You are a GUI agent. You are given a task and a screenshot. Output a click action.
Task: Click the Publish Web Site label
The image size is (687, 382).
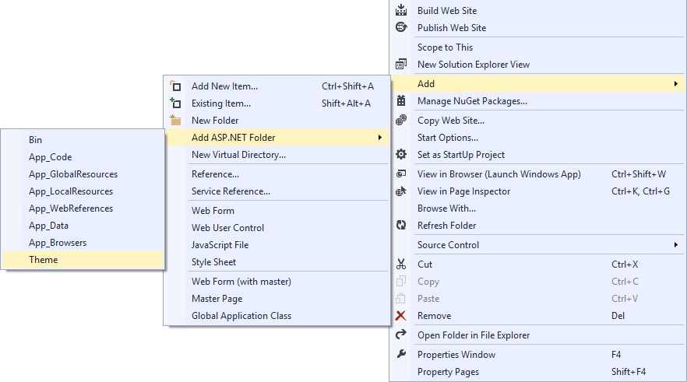point(452,27)
